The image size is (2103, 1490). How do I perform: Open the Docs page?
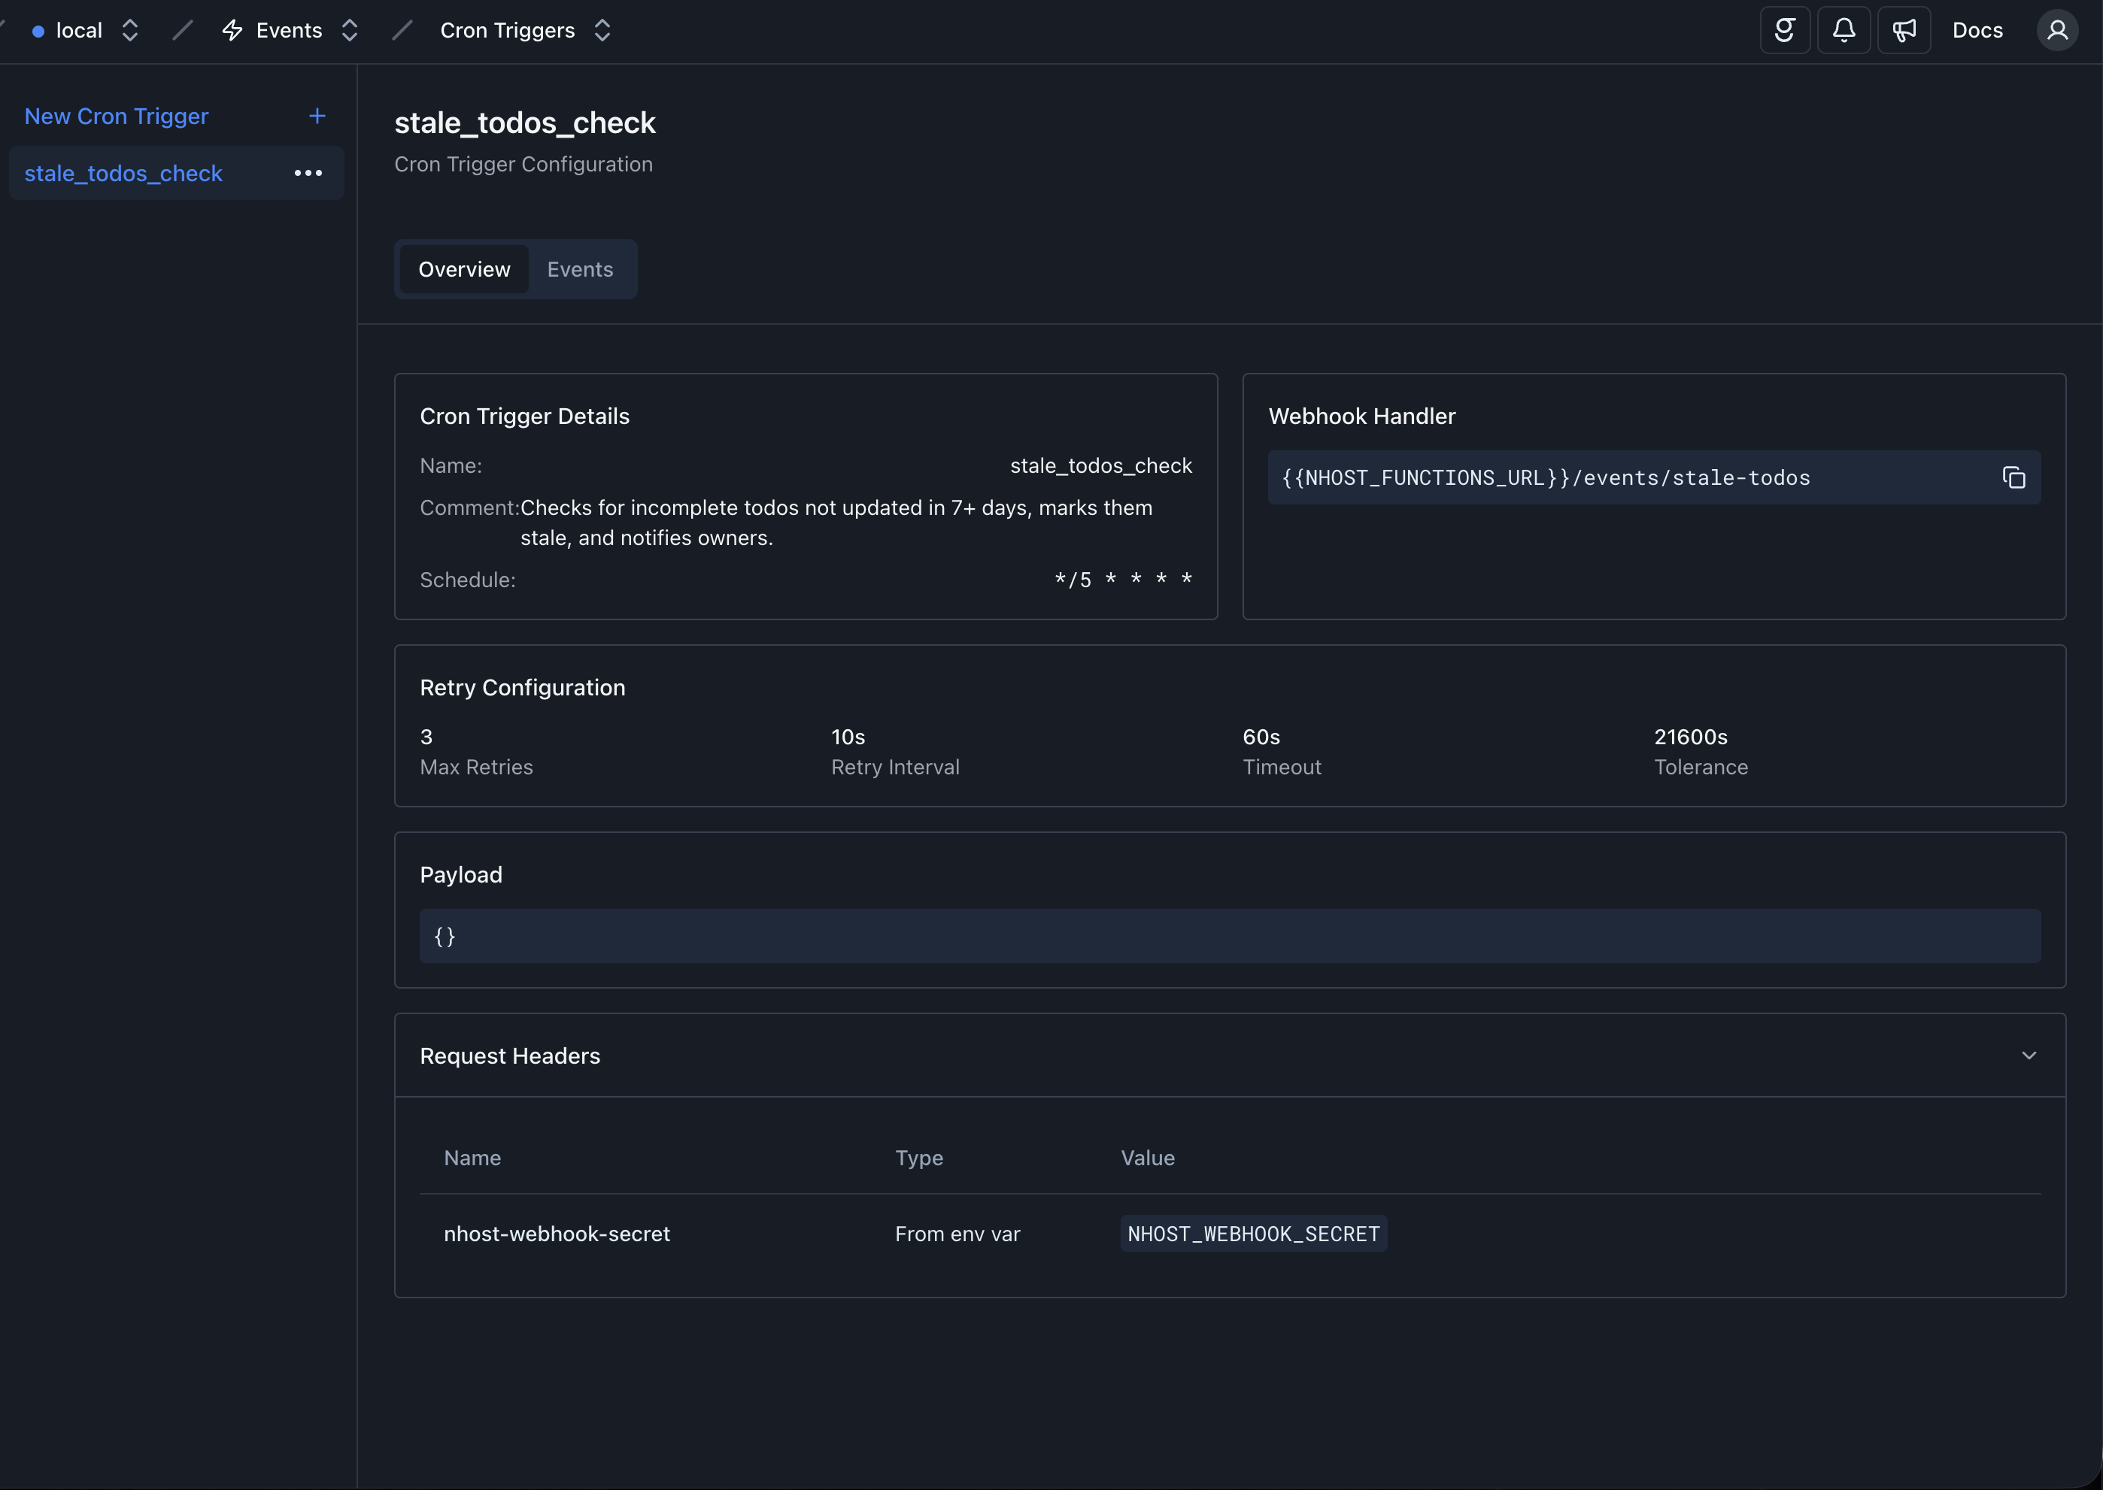1978,29
